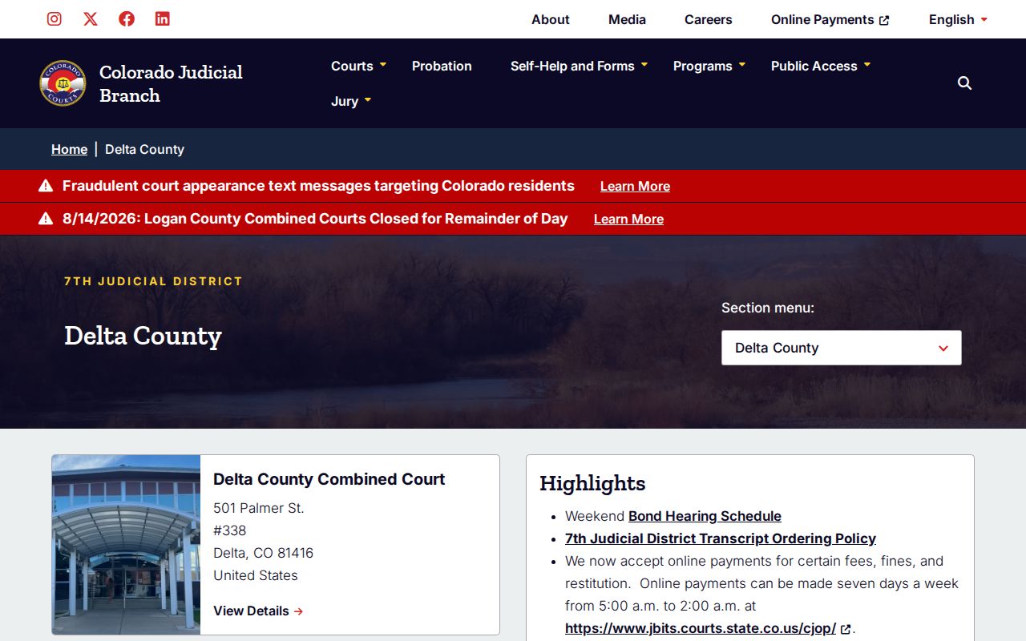Open the Careers page
This screenshot has height=641, width=1026.
point(709,19)
